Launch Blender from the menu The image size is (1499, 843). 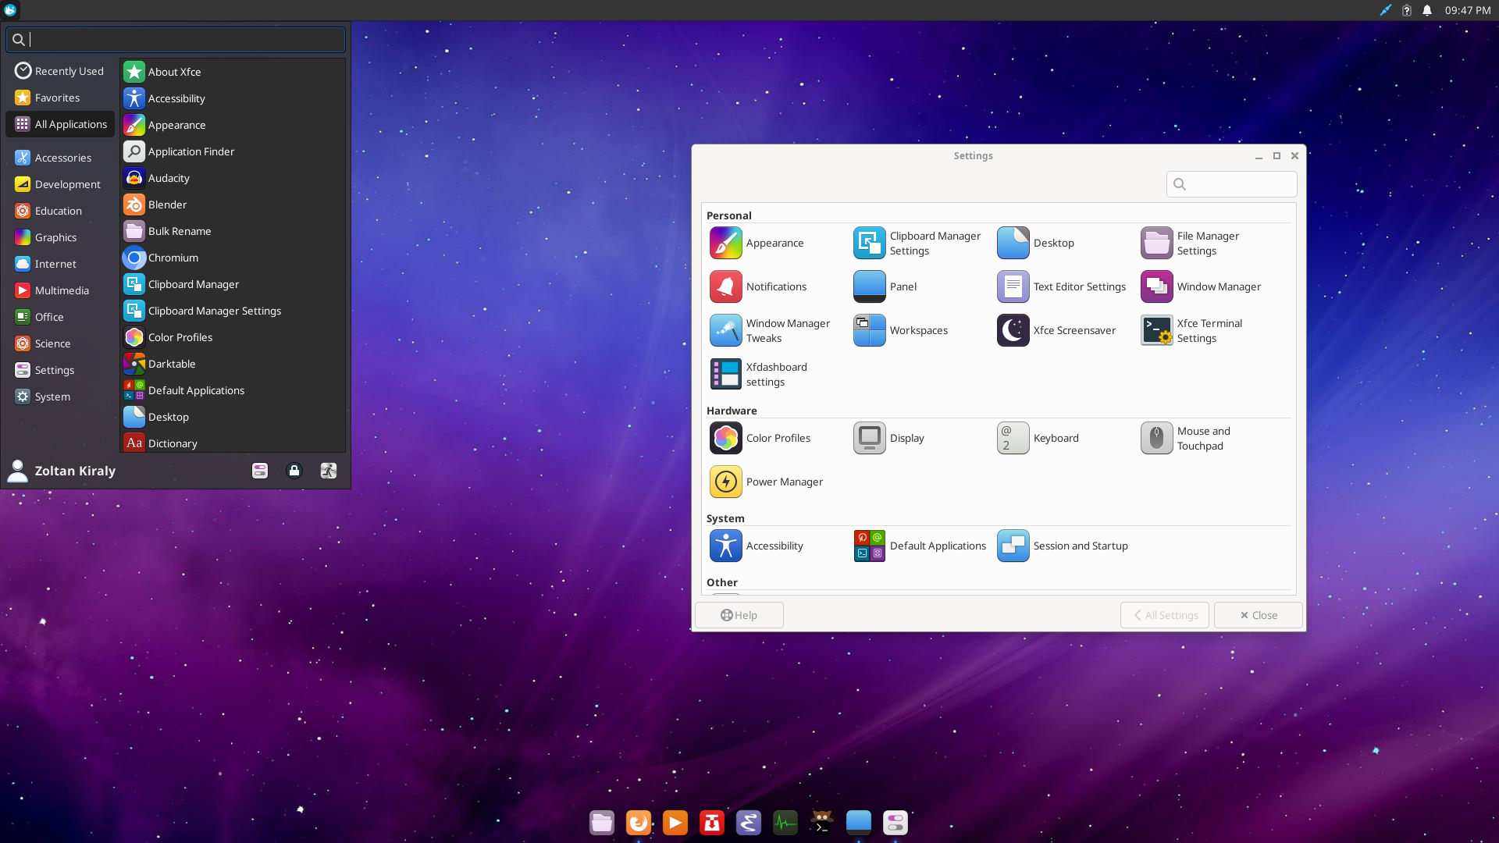pyautogui.click(x=233, y=205)
